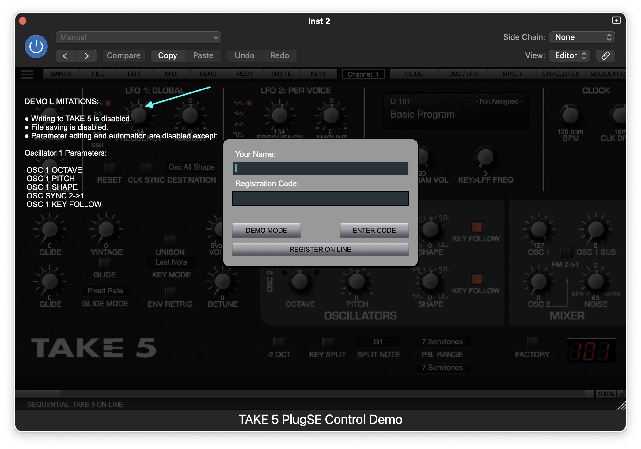Switch to the OSC / LFO tab
Viewport: 641px width, 449px height.
coord(463,74)
